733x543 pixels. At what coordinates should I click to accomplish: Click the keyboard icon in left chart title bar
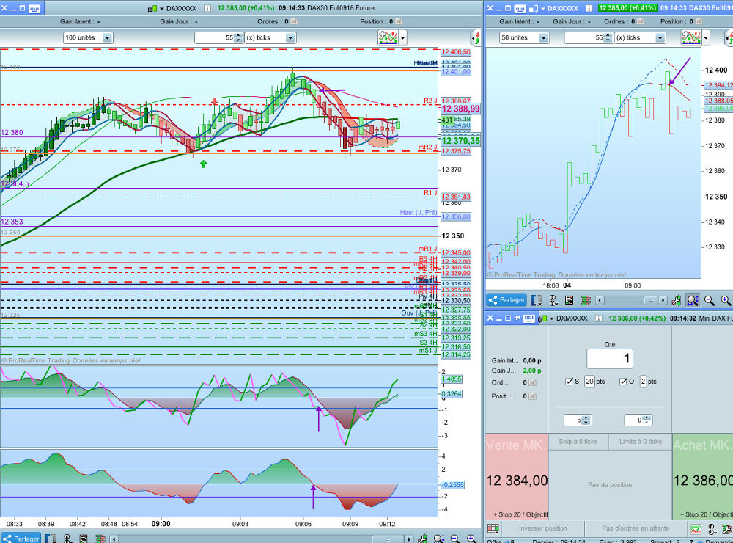tap(34, 8)
